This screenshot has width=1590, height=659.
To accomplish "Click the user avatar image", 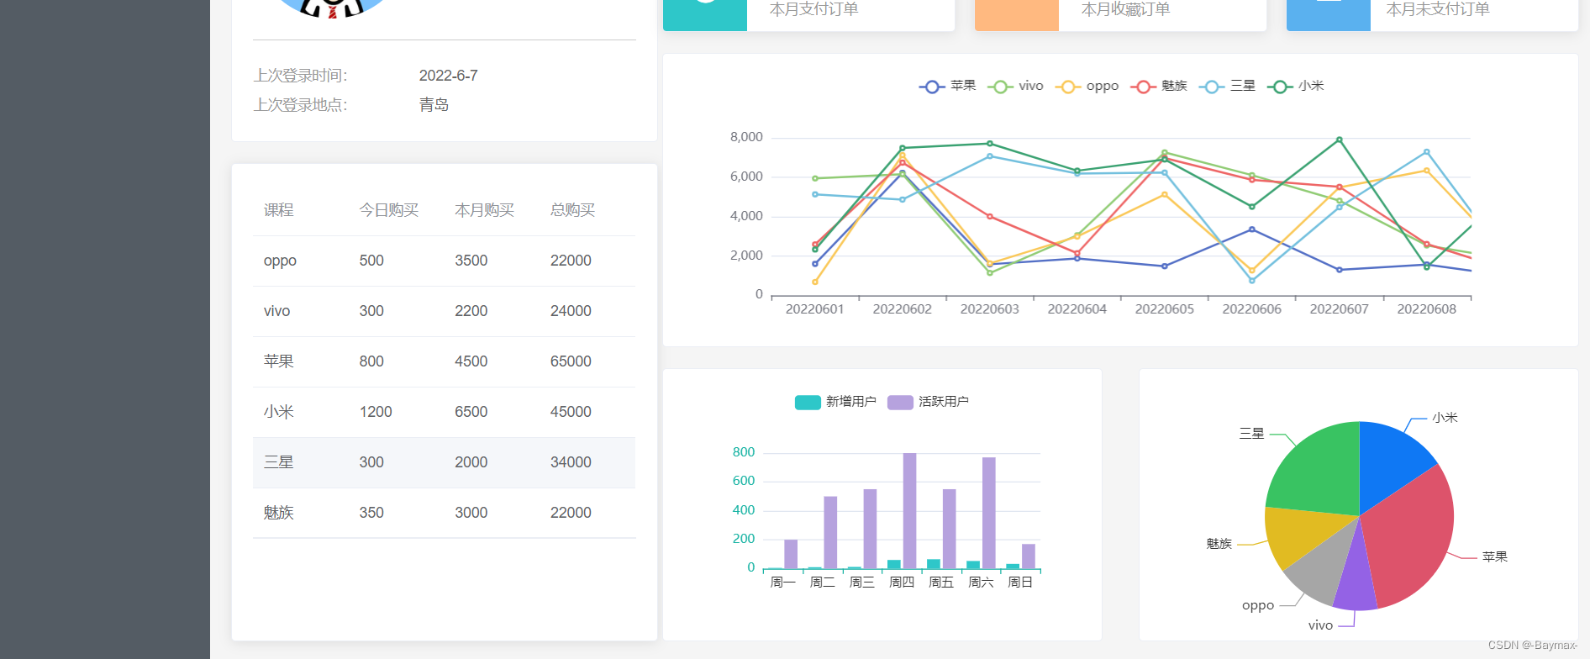I will (333, 8).
